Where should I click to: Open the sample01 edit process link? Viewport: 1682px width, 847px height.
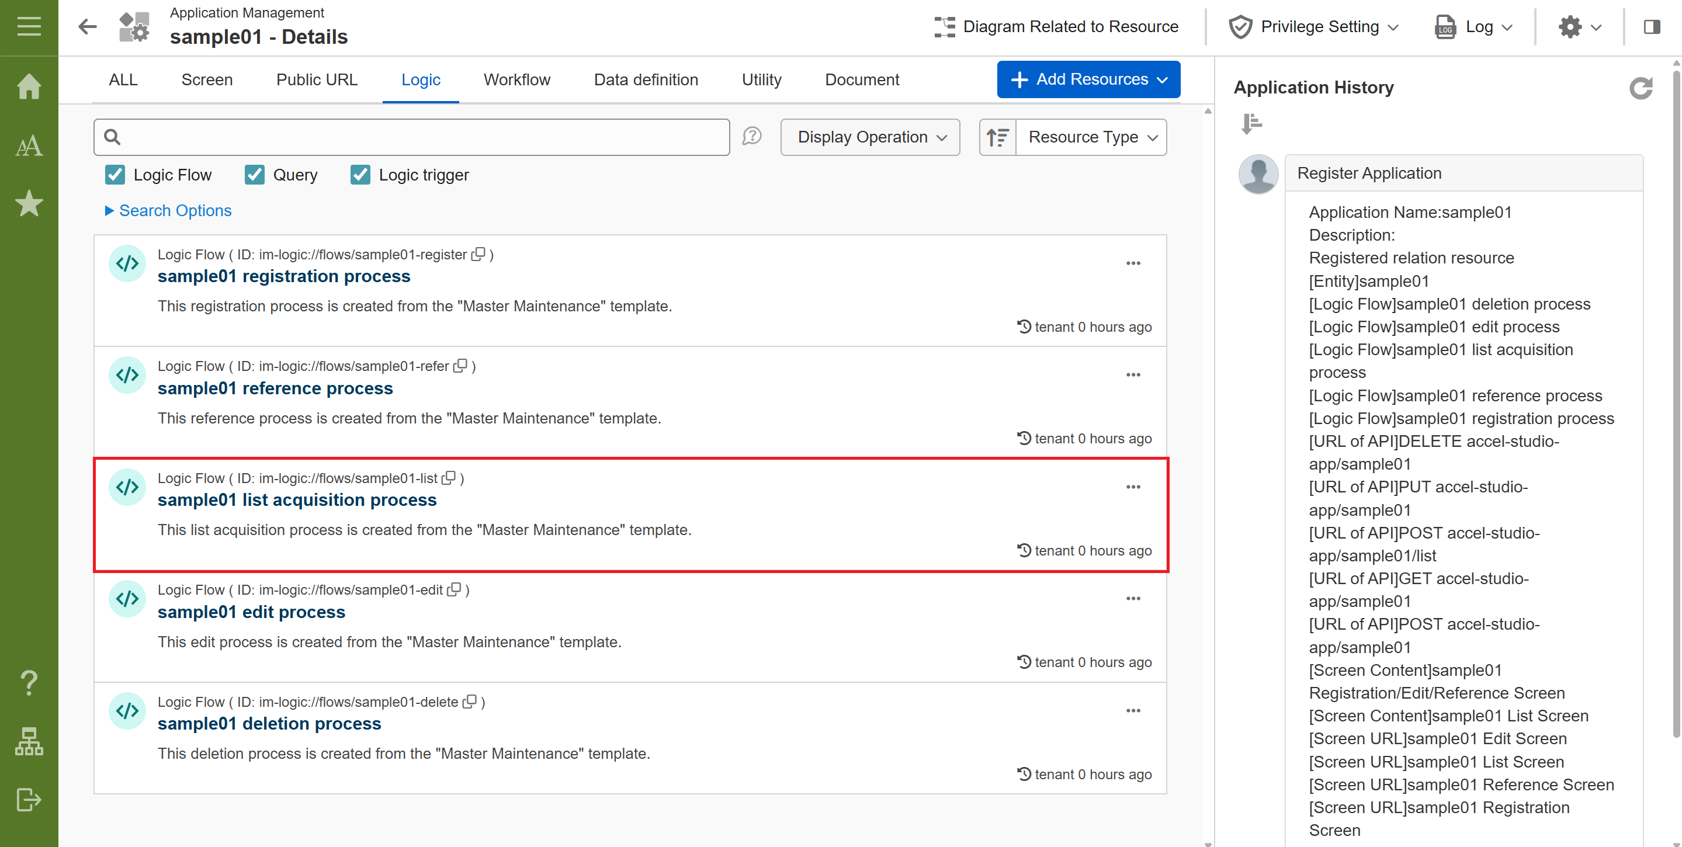pos(251,612)
